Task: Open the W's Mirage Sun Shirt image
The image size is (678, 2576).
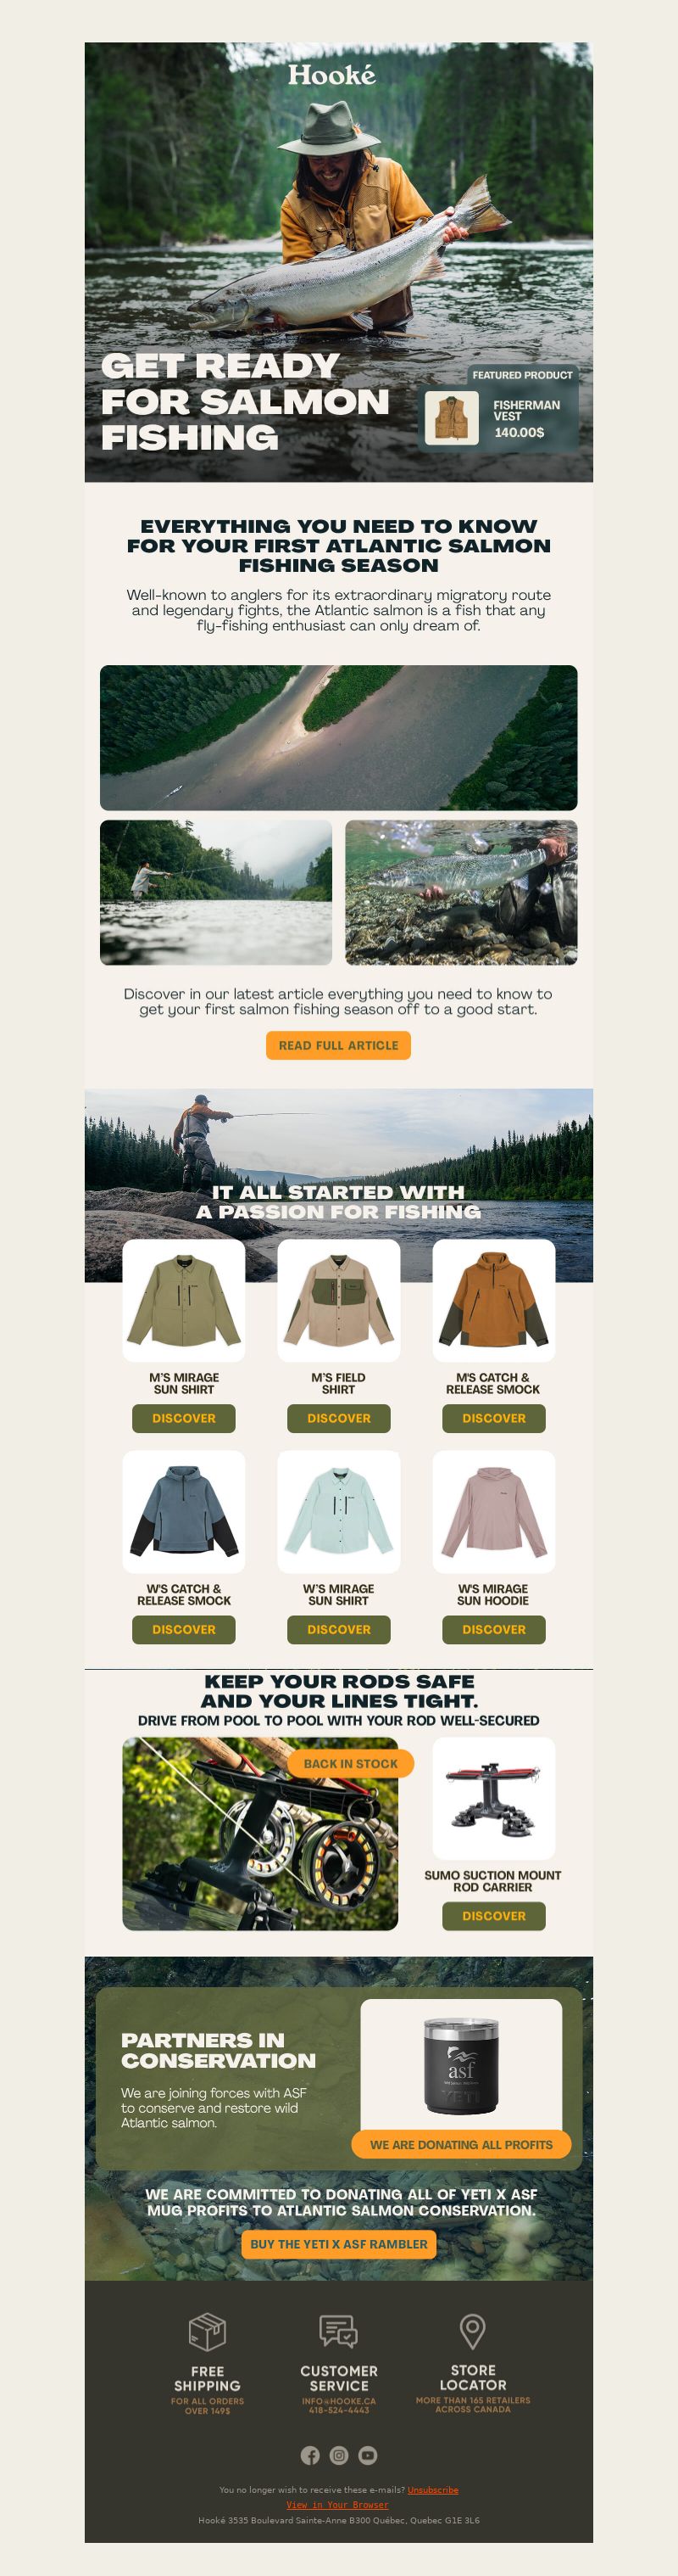Action: click(x=338, y=1512)
